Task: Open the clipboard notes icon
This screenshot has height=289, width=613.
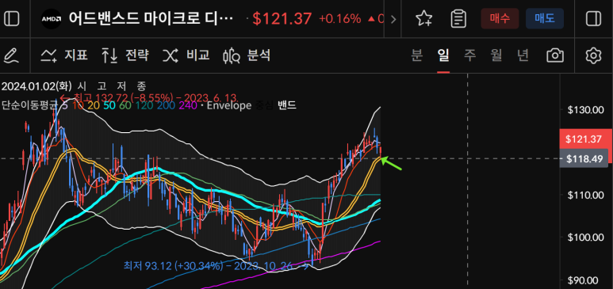Action: (458, 18)
